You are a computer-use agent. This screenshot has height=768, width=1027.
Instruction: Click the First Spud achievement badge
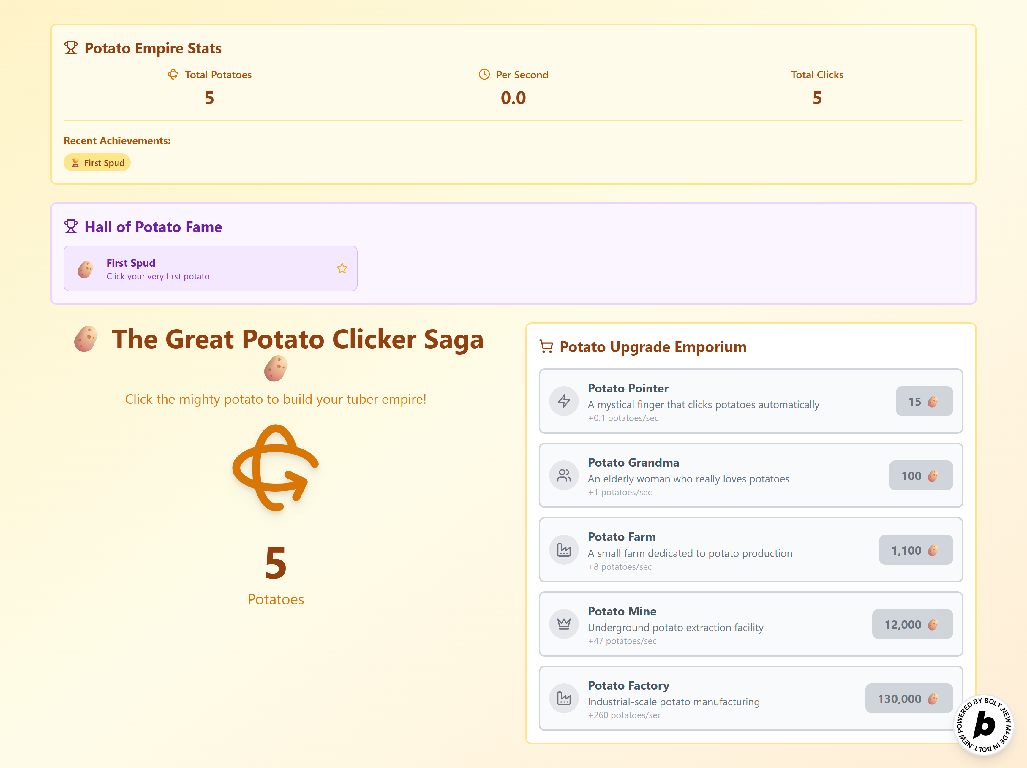click(x=97, y=162)
